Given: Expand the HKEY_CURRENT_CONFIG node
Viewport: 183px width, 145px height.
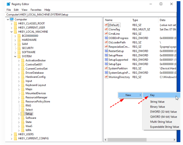Looking at the screenshot, I should (11, 139).
